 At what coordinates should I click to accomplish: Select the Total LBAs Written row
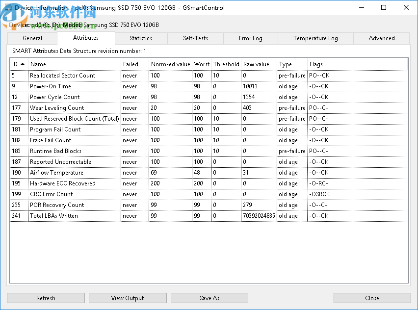click(x=54, y=216)
